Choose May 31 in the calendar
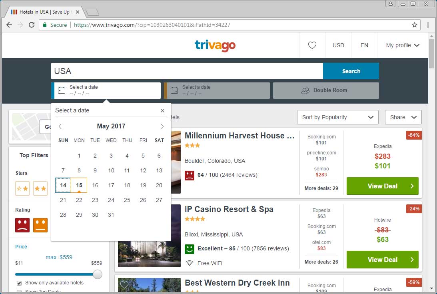This screenshot has height=294, width=437. [111, 215]
